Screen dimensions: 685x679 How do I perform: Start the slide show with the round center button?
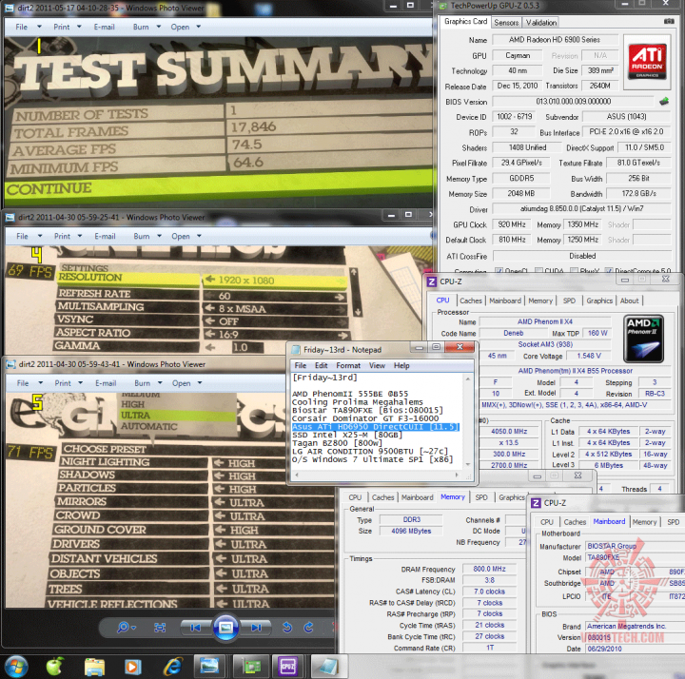pos(225,628)
